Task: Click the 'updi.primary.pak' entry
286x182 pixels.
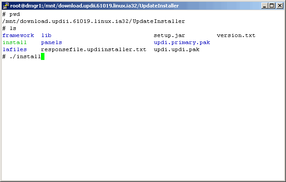Action: point(182,42)
